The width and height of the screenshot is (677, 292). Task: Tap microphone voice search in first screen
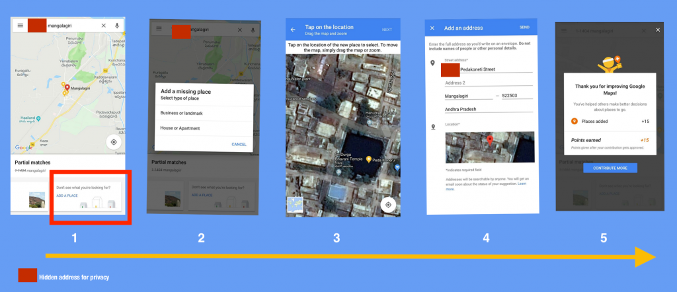click(117, 26)
